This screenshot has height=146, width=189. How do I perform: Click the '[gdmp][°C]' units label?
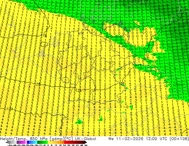tap(61, 139)
